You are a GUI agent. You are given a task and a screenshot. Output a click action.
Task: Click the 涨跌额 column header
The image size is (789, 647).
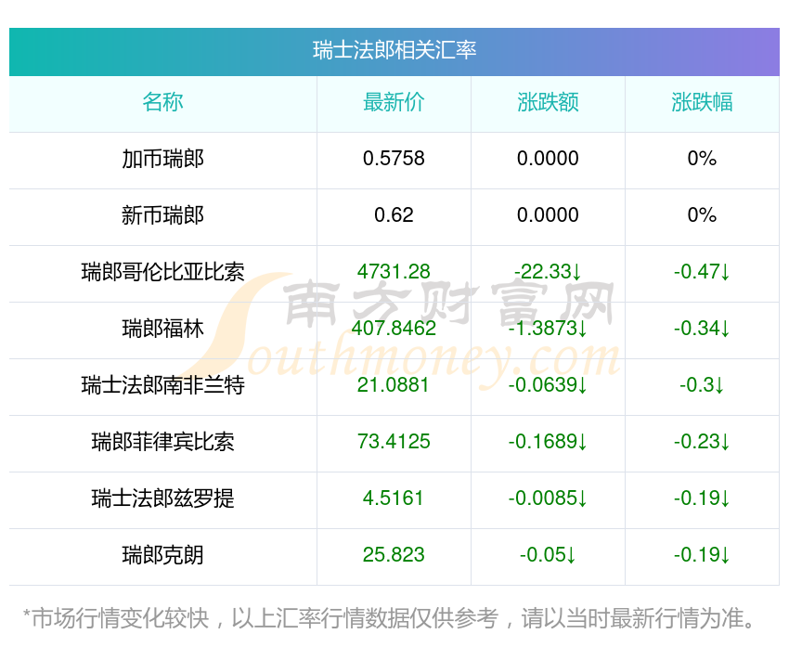(x=548, y=102)
